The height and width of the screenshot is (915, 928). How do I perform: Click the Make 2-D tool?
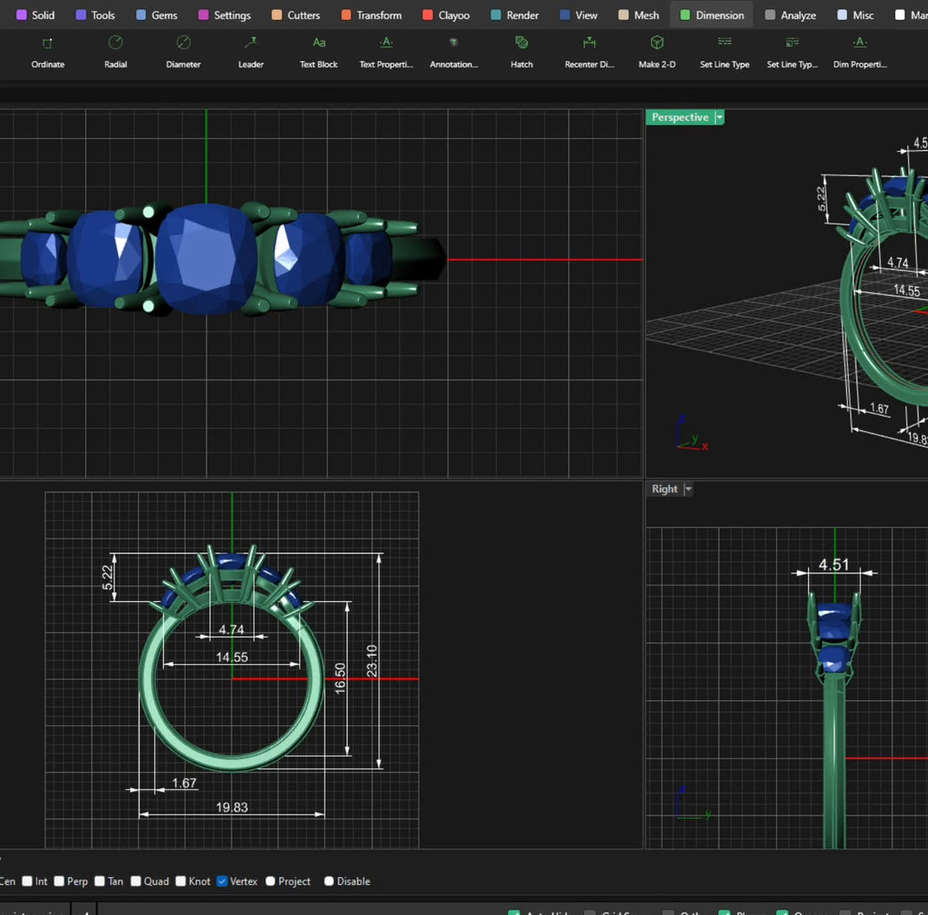pos(657,51)
